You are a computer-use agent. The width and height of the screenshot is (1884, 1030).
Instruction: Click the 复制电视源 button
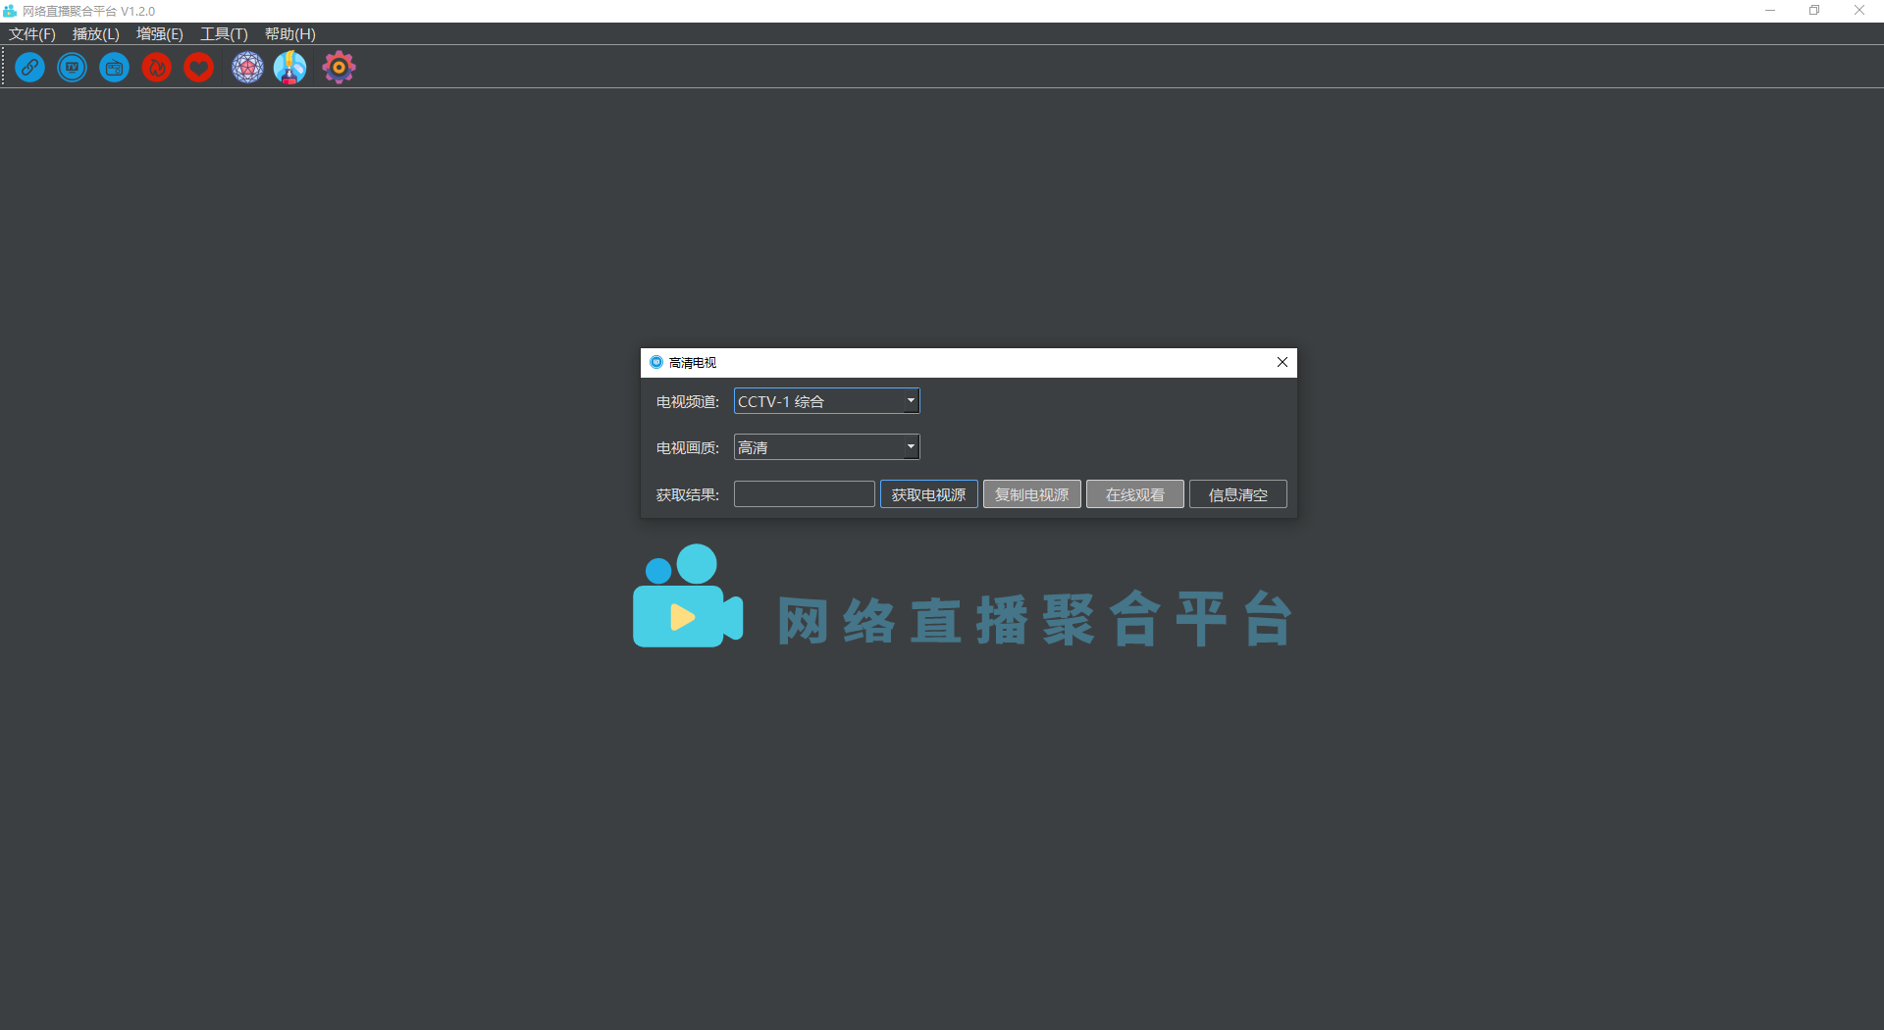(x=1032, y=494)
